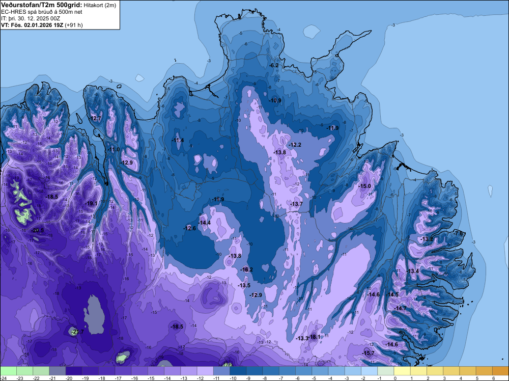
Task: Select the dark blue legend swatch labeled -10
Action: coord(238,371)
